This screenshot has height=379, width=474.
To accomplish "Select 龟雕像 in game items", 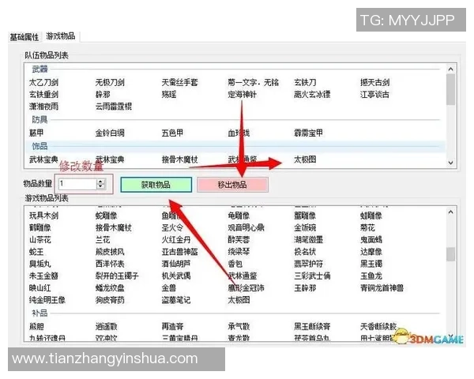I will point(239,216).
